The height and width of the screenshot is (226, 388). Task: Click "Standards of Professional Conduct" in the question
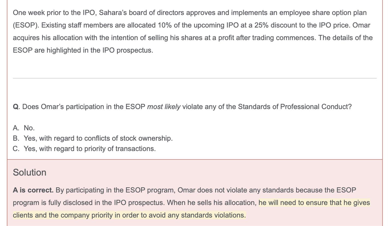pyautogui.click(x=294, y=107)
